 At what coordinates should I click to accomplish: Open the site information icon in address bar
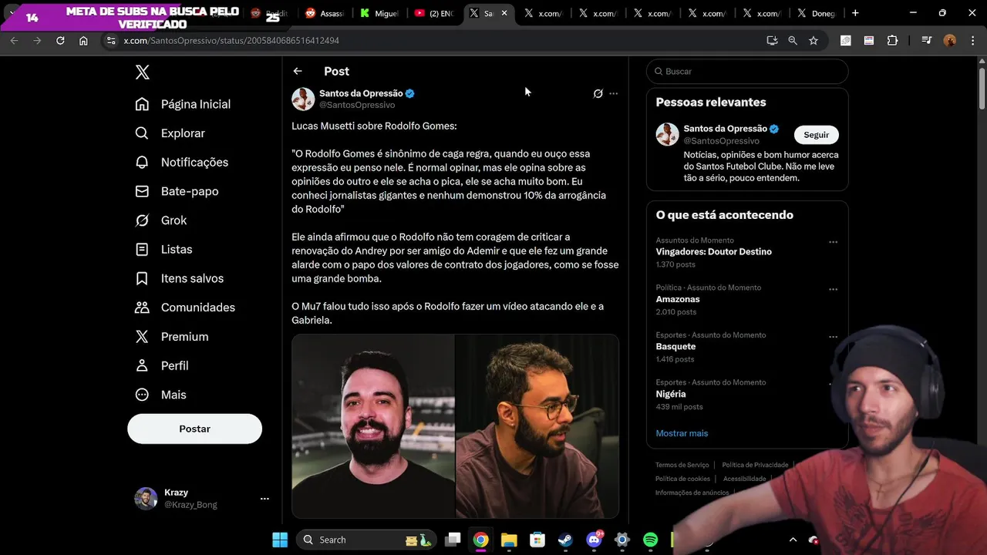(x=110, y=40)
